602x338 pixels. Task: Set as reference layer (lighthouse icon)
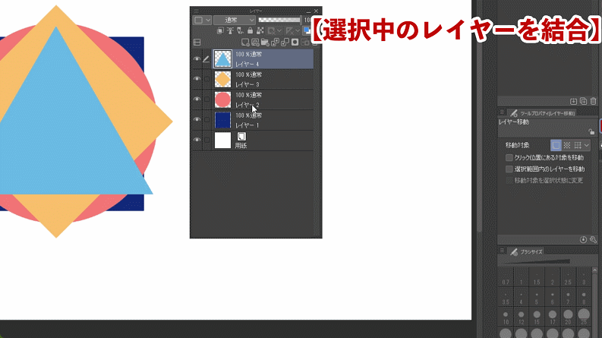coord(230,30)
